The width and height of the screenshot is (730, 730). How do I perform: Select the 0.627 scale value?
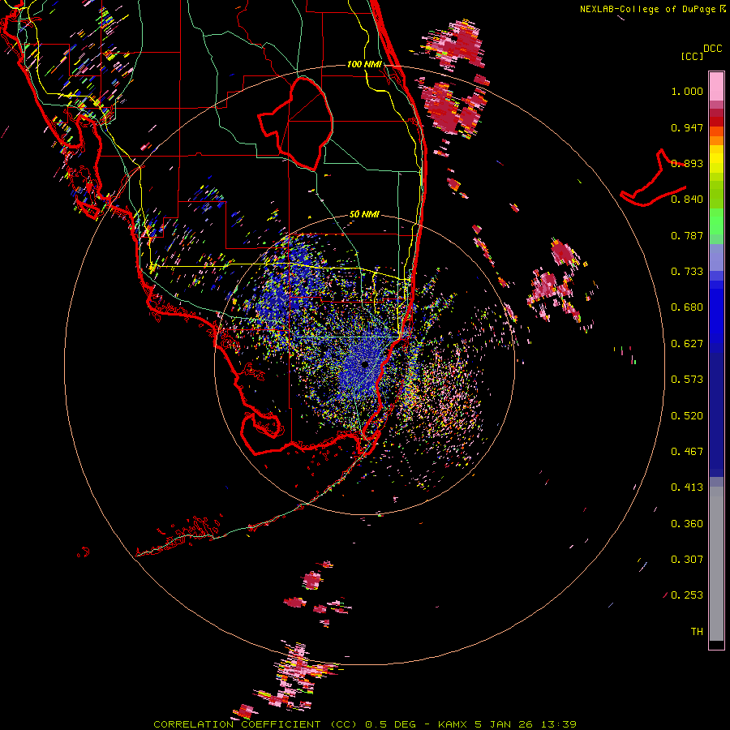point(687,344)
